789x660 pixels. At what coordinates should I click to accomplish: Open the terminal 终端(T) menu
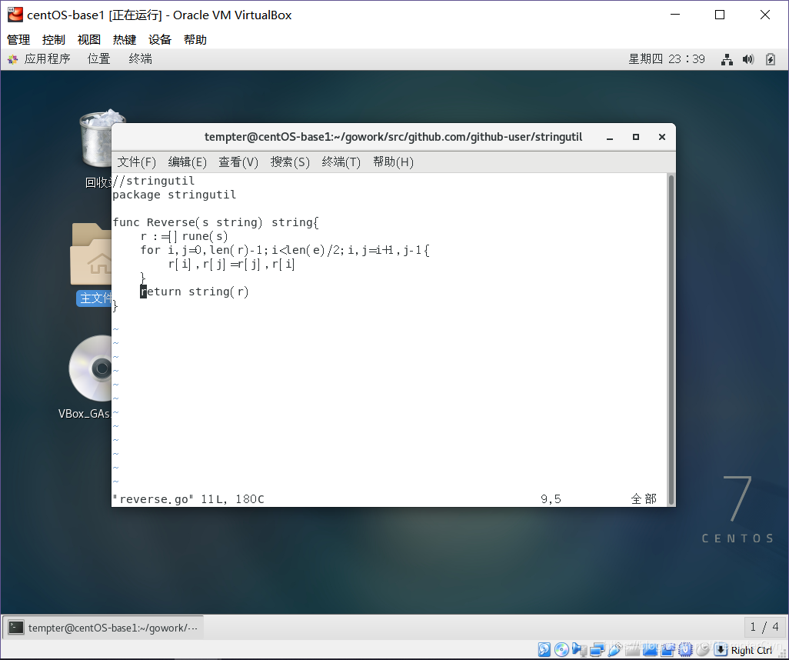pos(341,162)
